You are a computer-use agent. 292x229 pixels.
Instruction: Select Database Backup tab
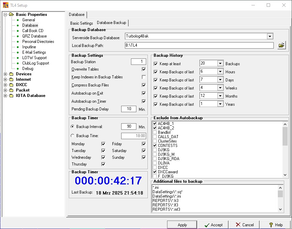click(111, 23)
